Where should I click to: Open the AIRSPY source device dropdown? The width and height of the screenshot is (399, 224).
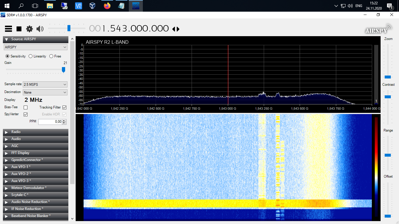(35, 47)
